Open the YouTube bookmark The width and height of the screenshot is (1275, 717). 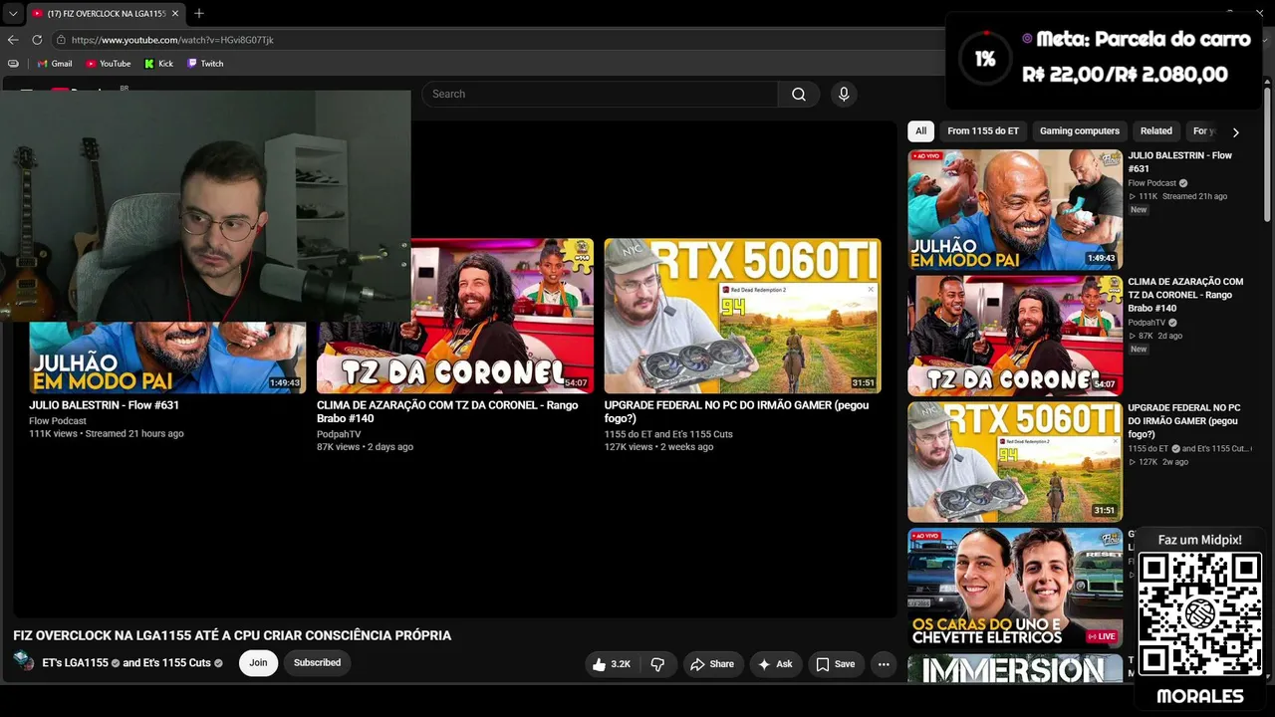(x=108, y=64)
